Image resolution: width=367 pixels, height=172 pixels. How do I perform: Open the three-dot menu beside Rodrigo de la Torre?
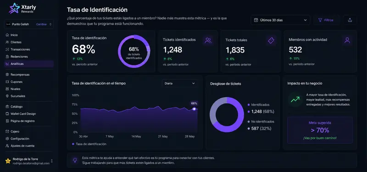pyautogui.click(x=52, y=161)
